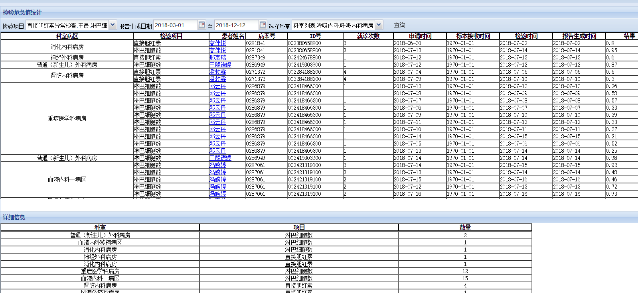Click the 查询 button

[x=399, y=25]
